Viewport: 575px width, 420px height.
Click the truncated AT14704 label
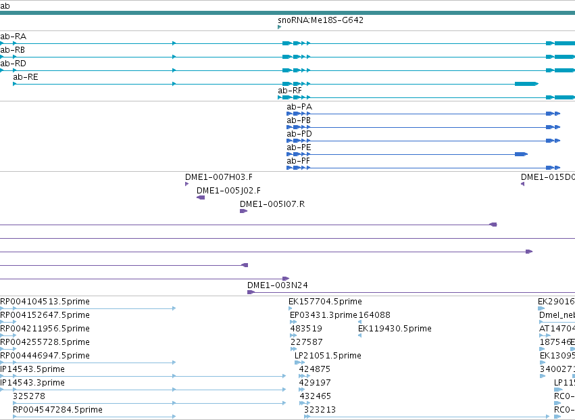tap(557, 329)
